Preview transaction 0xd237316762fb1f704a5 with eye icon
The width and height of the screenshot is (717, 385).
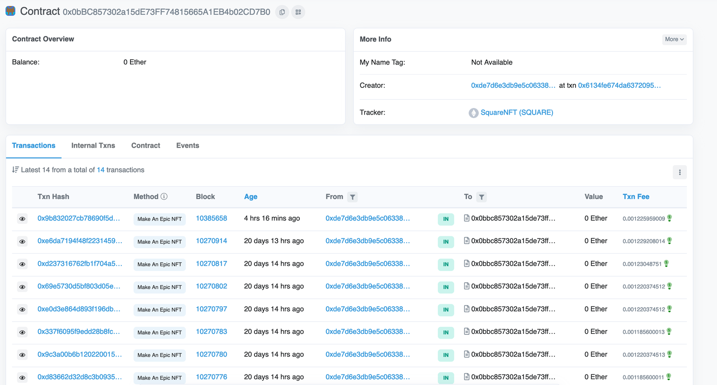tap(22, 264)
